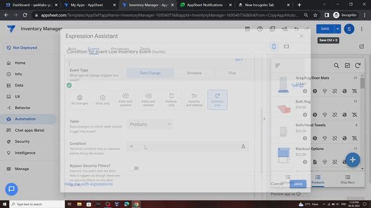Screen dimensions: 371x208
Task: Close the Expression Assistant dialog
Action: tap(301, 36)
